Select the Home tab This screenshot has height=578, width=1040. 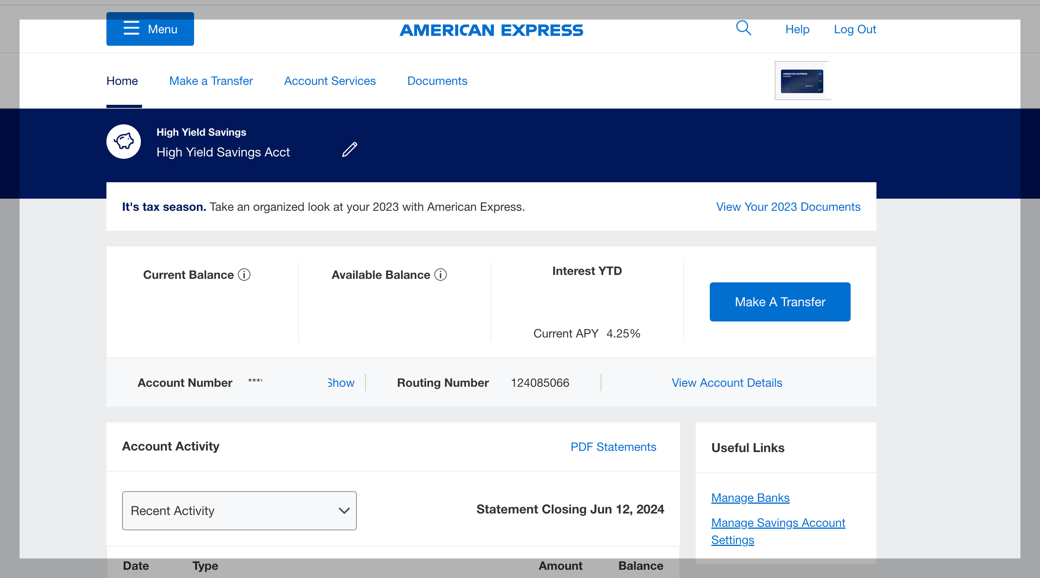[x=122, y=81]
